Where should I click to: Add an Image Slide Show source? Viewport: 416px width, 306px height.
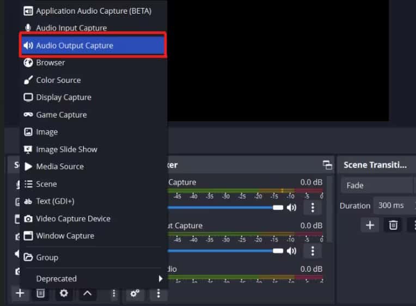[94, 149]
